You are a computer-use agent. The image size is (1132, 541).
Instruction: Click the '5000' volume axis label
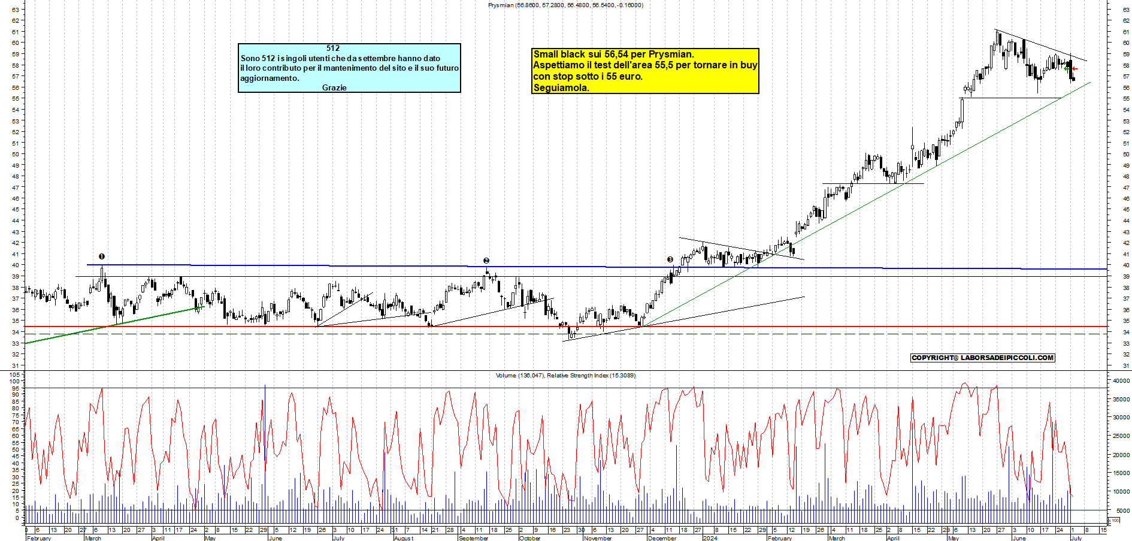click(1123, 510)
